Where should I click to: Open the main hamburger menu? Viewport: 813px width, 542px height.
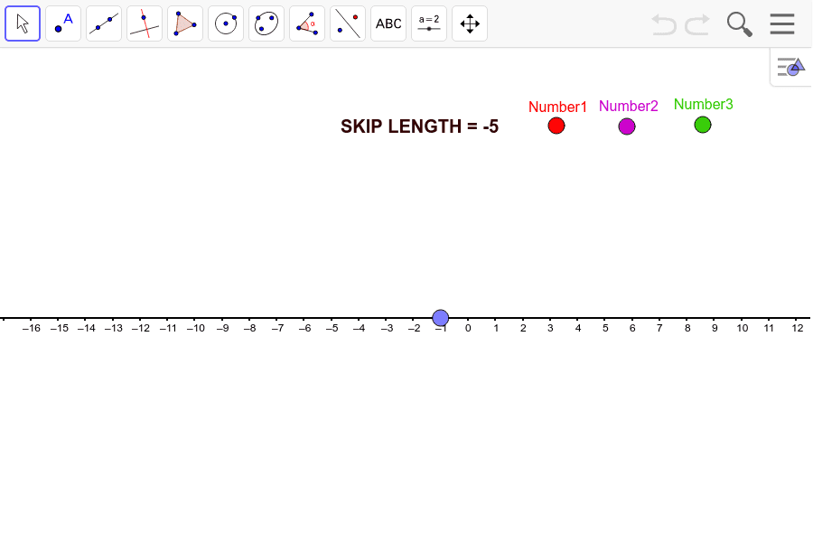(782, 23)
